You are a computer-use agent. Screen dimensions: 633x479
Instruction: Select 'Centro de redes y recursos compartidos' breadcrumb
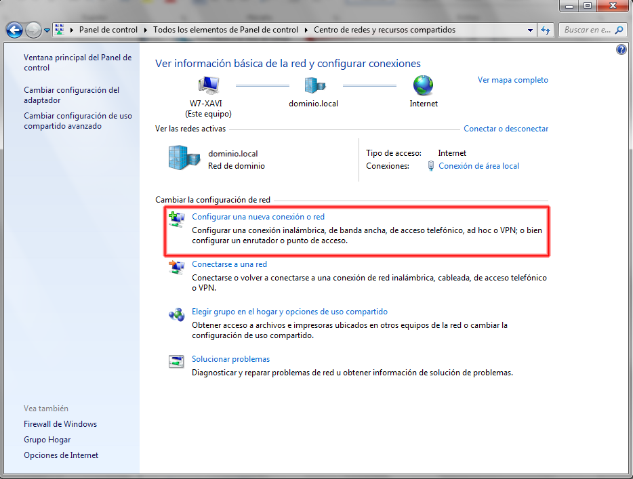(384, 30)
